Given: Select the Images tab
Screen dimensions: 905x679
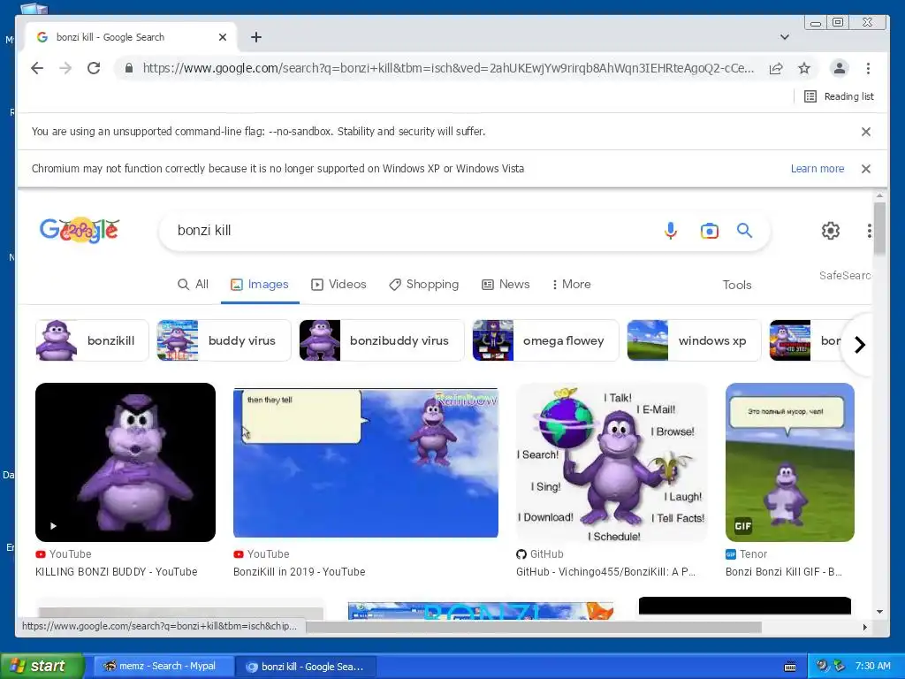Looking at the screenshot, I should coord(260,284).
